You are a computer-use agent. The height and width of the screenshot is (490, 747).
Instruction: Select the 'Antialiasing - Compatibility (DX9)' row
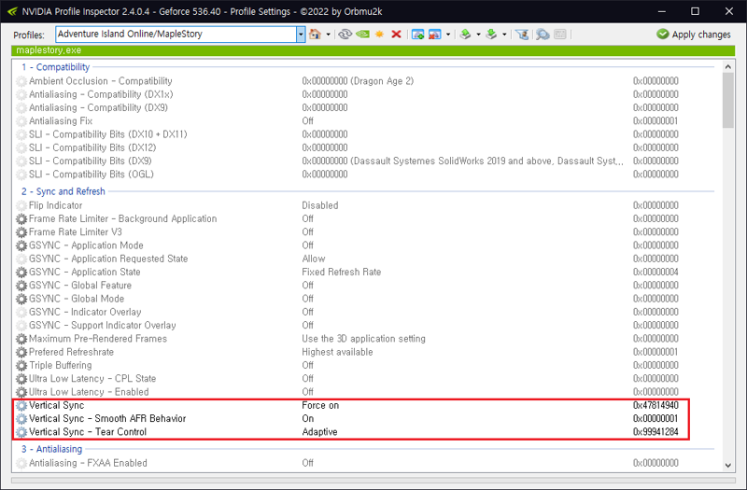(x=364, y=107)
